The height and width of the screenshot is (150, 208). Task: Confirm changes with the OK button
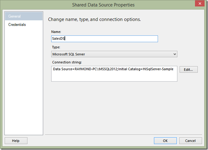click(165, 141)
